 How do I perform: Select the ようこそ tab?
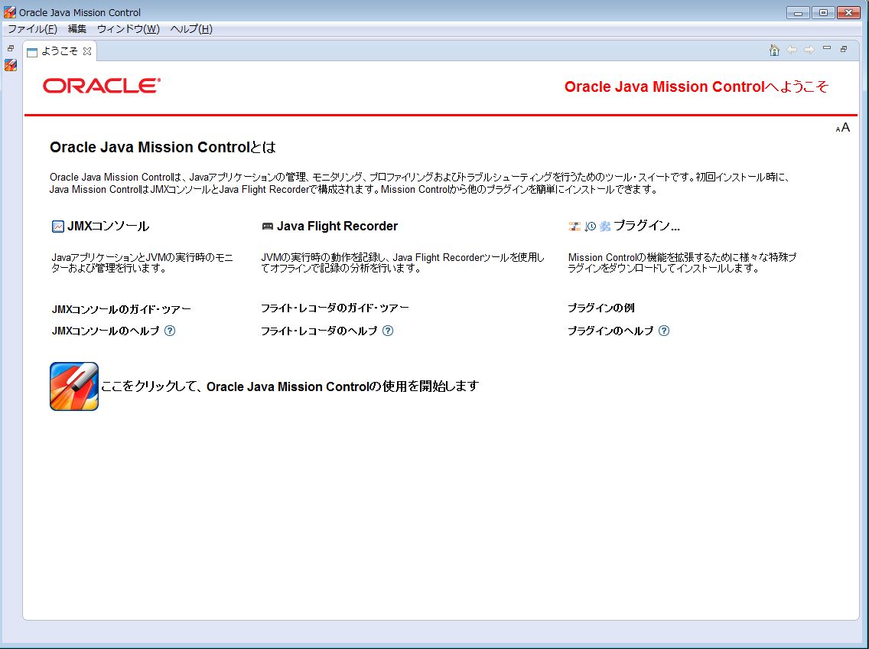[x=60, y=53]
